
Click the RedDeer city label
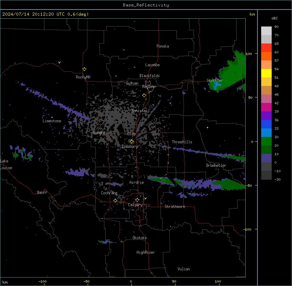tap(149, 87)
